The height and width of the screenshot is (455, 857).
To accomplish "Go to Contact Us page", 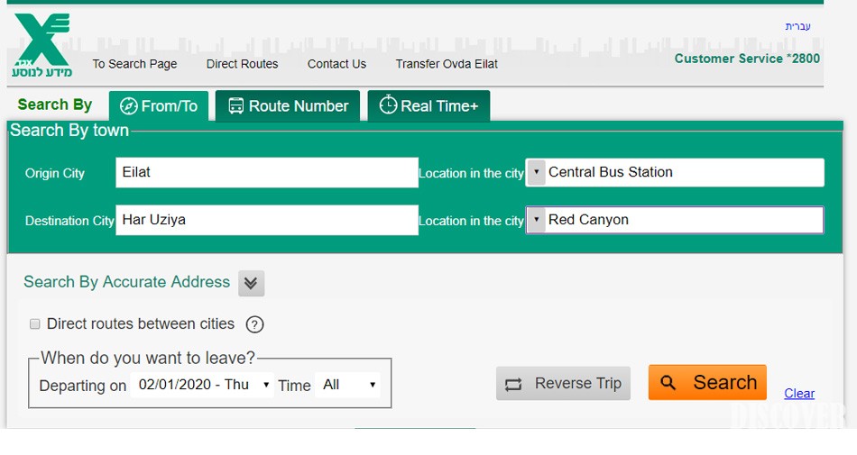I will point(336,64).
